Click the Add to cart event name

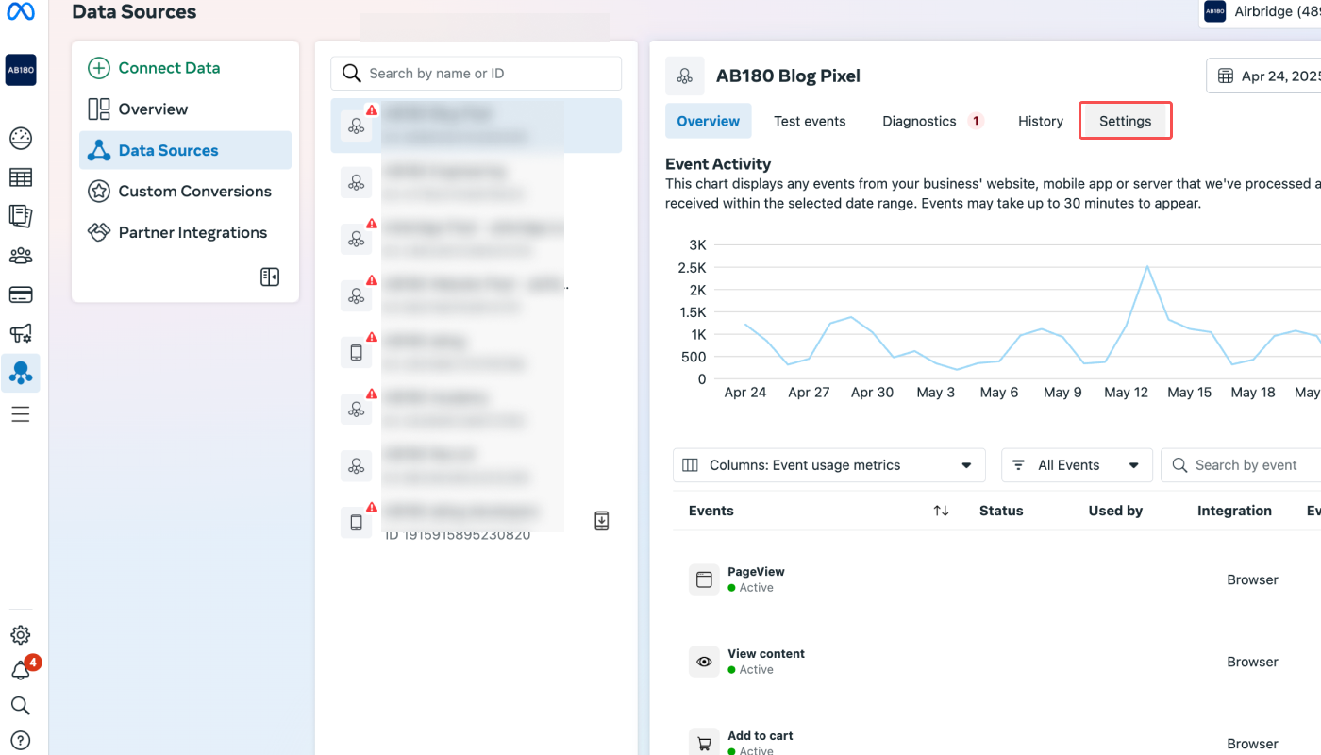pos(761,735)
